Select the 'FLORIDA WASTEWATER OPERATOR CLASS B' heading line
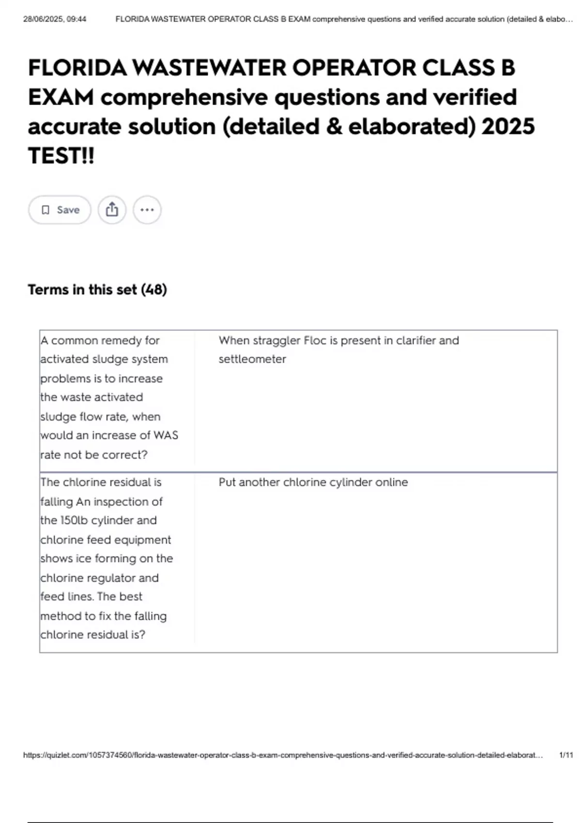 [x=272, y=68]
